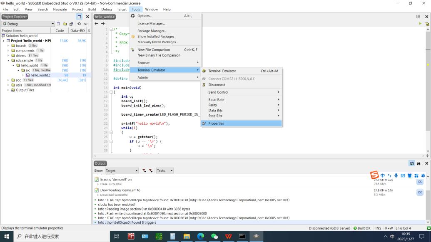Switch to hello_world.c editor tab
This screenshot has width=431, height=242.
tap(105, 17)
